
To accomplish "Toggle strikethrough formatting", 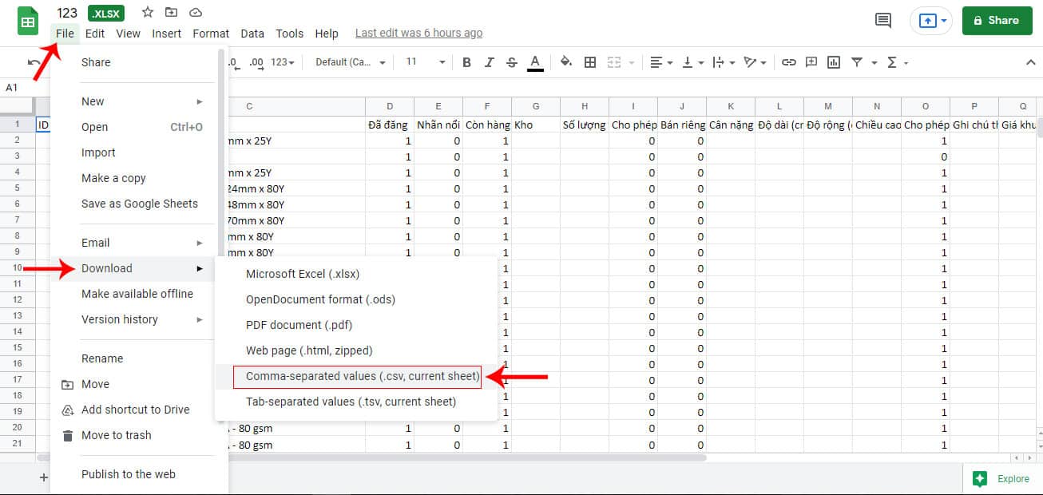I will [511, 61].
